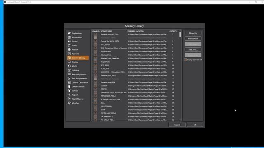Open the Axis Assignments settings page
264x148 pixels.
(x=78, y=79)
